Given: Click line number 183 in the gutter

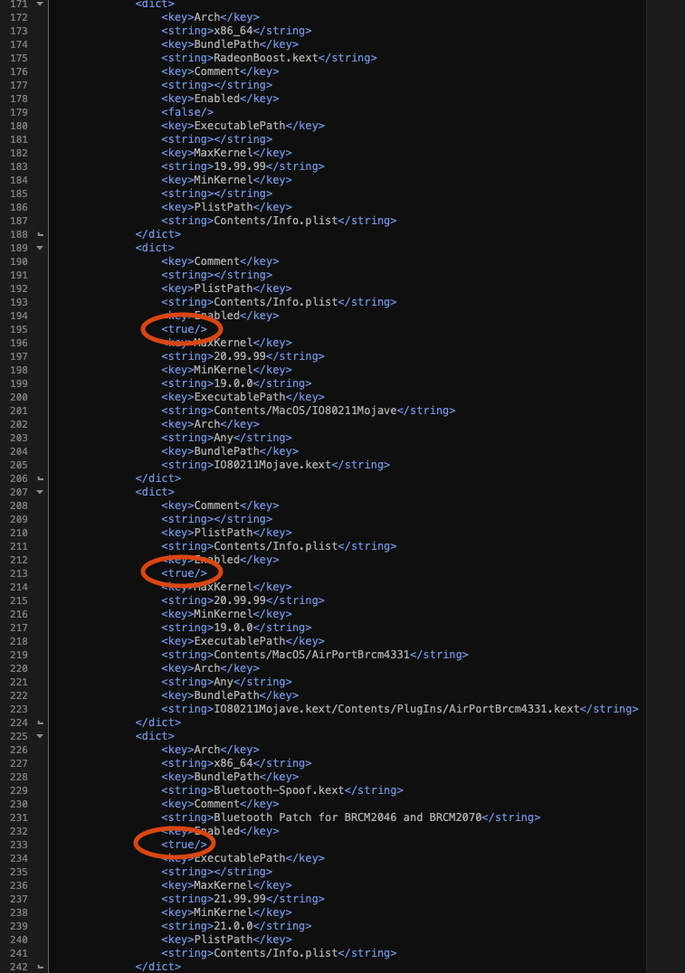Looking at the screenshot, I should point(19,166).
